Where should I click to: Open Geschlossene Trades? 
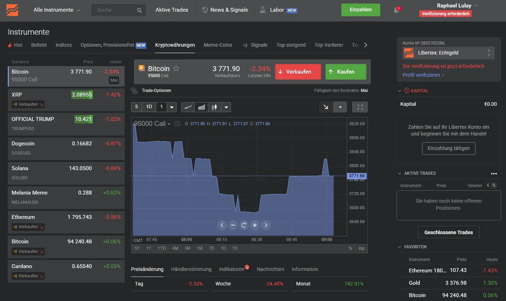pos(449,232)
